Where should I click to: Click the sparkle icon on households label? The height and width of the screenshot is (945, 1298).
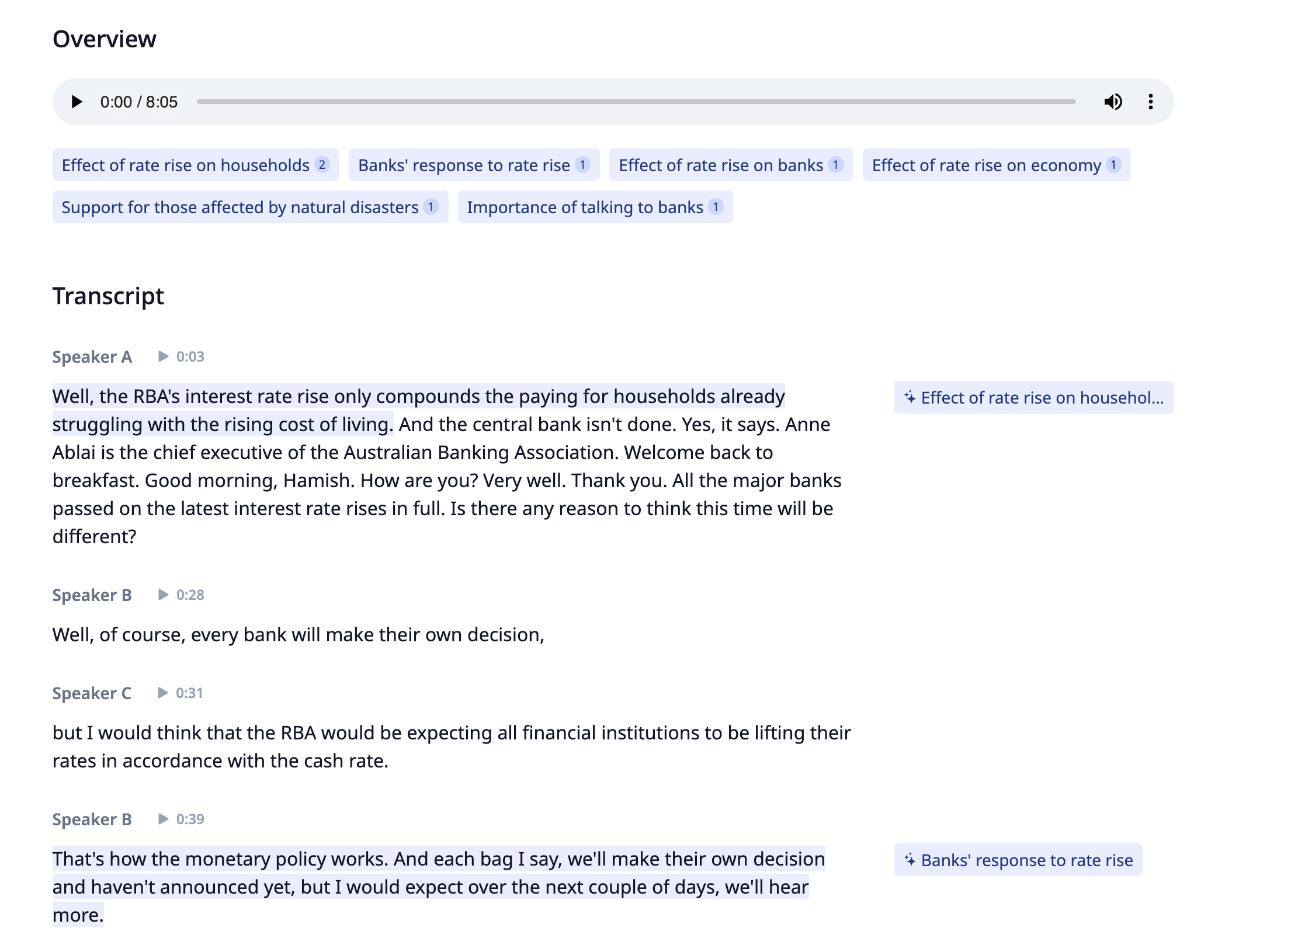910,398
